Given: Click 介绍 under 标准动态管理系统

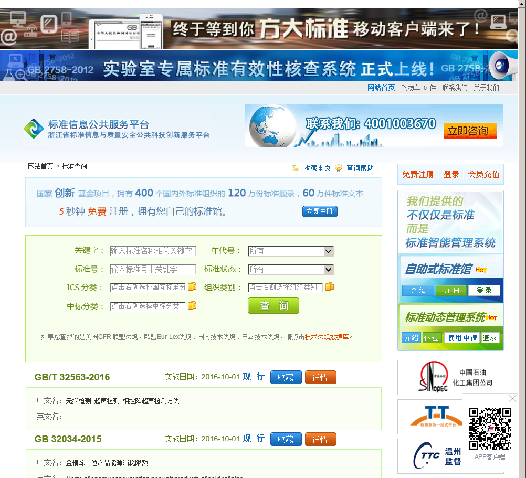Looking at the screenshot, I should click(x=411, y=337).
